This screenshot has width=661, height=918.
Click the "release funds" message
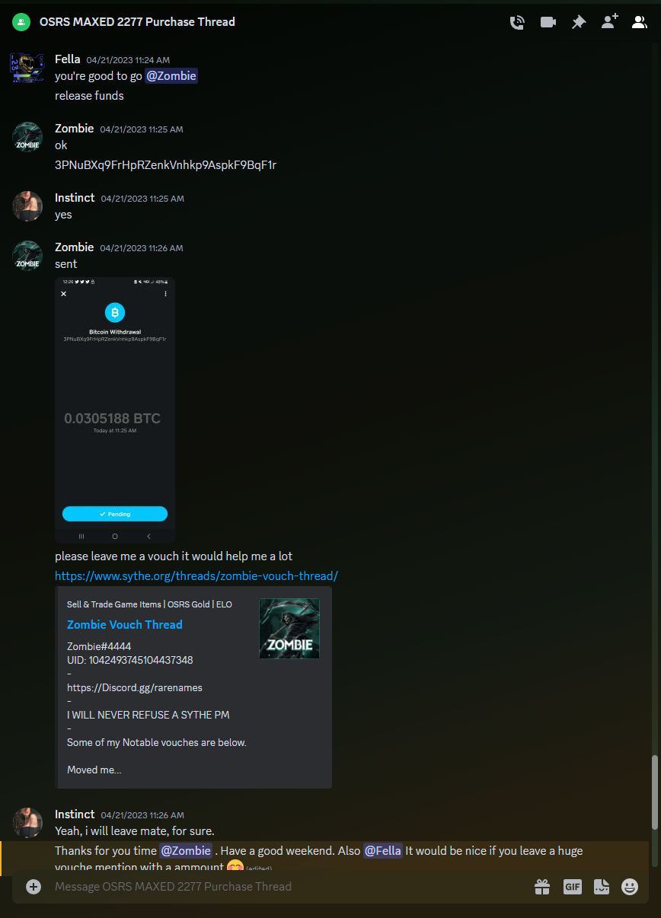(89, 95)
